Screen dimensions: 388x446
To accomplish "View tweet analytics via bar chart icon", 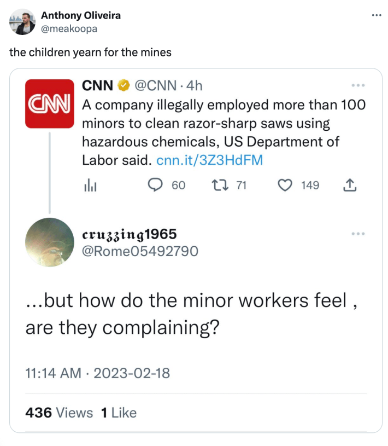I will pos(90,185).
